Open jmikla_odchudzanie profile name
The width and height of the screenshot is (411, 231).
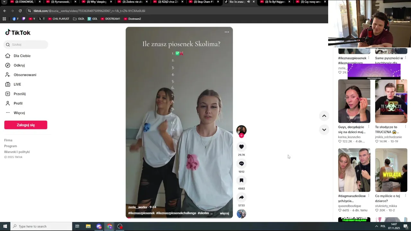click(388, 137)
